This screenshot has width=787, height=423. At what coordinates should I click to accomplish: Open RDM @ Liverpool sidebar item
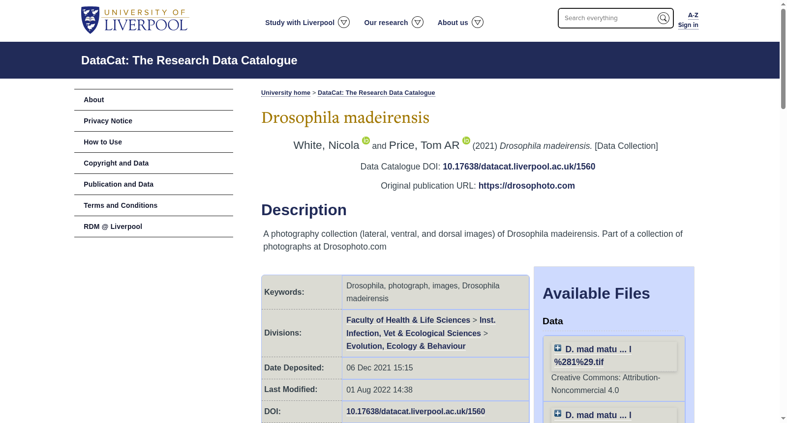tap(153, 226)
